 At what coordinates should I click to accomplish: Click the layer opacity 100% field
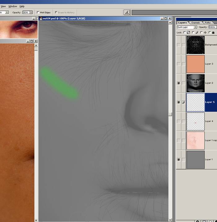click(x=212, y=27)
